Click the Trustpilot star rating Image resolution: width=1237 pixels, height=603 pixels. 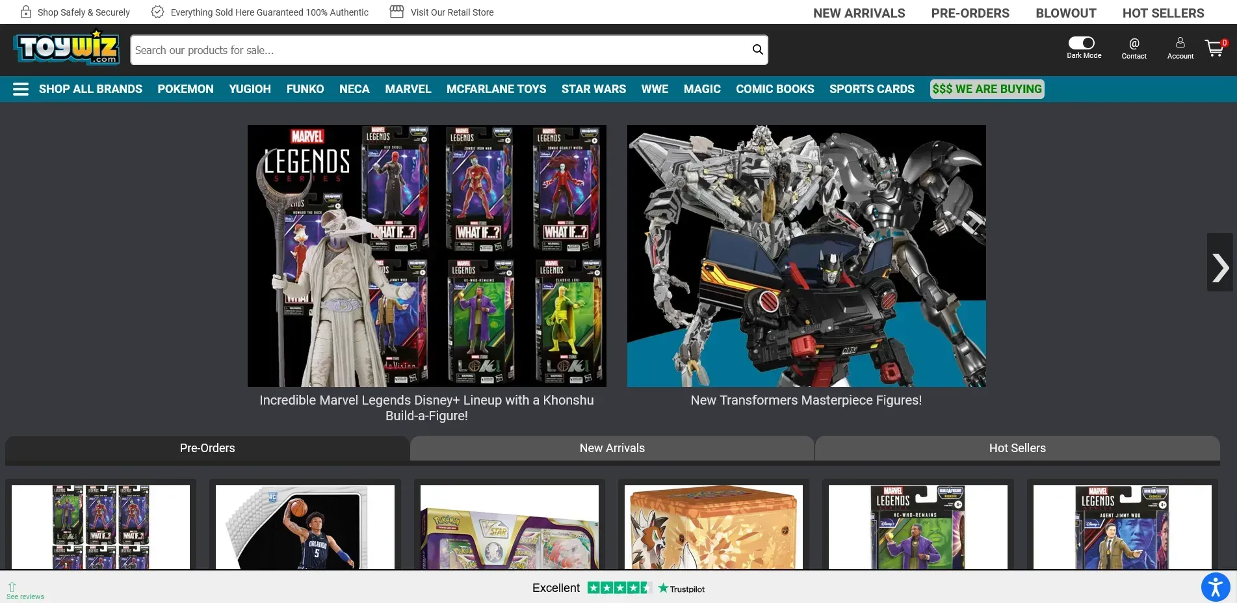coord(619,588)
